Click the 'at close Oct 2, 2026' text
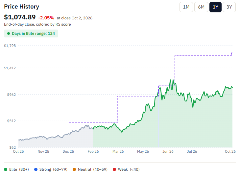Screen dimensions: 240x175 point(75,18)
